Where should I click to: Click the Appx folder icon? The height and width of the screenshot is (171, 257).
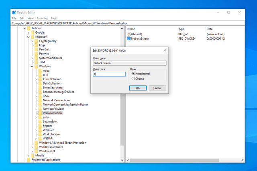click(40, 71)
